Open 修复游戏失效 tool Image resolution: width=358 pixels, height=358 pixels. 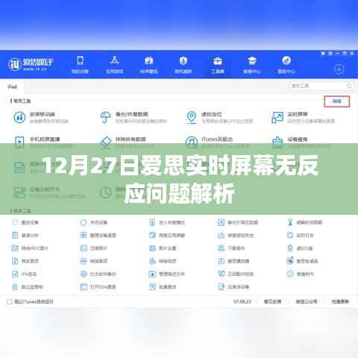pos(236,235)
